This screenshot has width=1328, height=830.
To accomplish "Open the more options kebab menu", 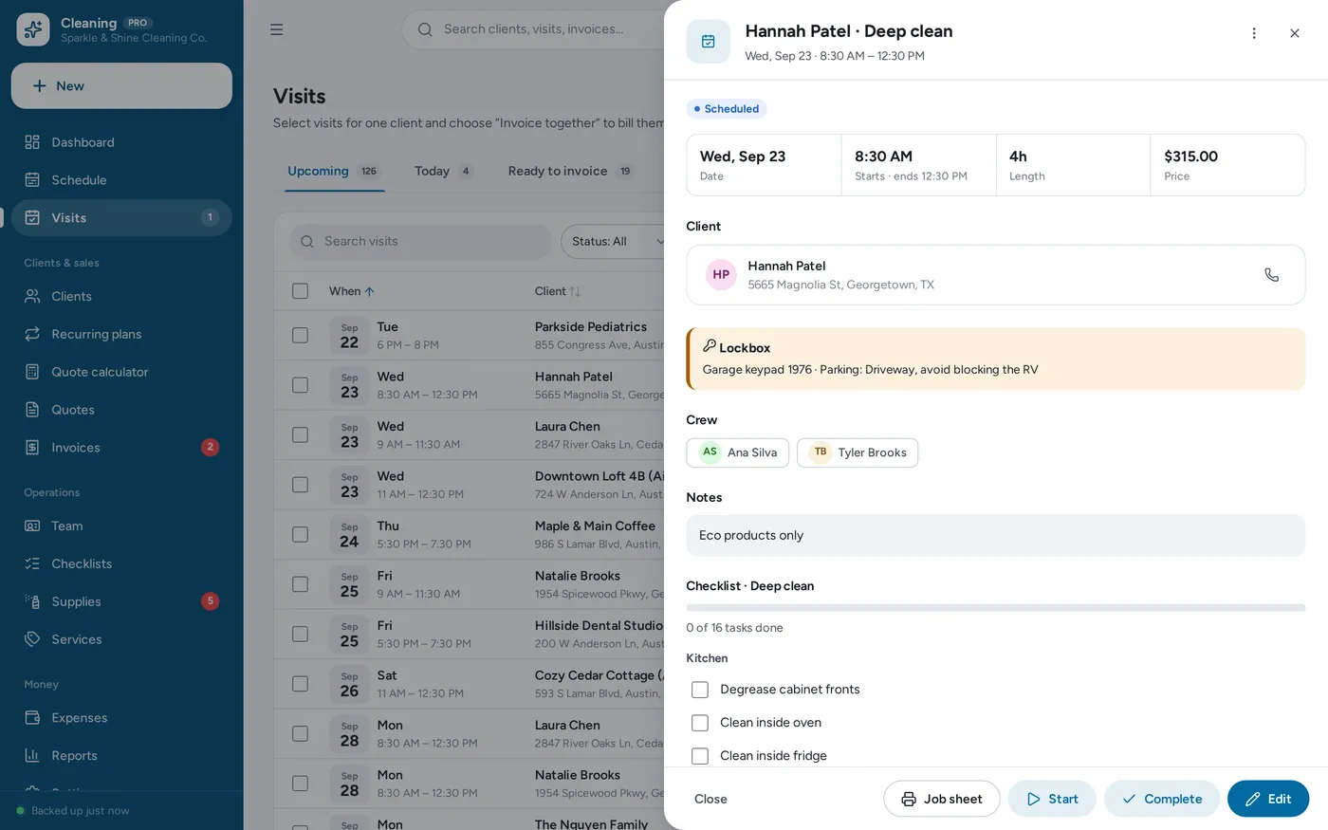I will pyautogui.click(x=1254, y=33).
